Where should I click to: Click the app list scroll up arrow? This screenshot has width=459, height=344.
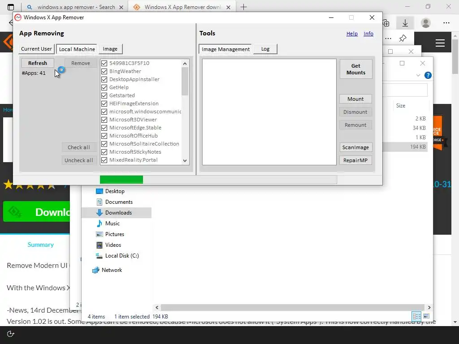(x=185, y=64)
